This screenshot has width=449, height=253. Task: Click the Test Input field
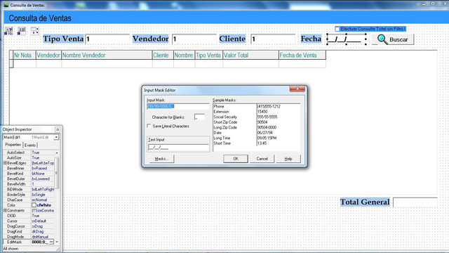(178, 148)
